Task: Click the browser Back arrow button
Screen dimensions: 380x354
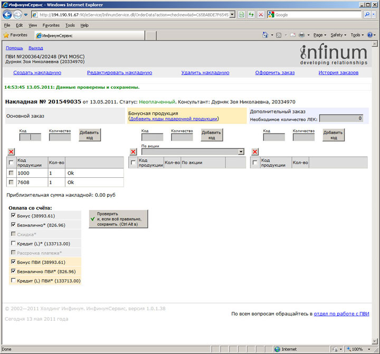Action: point(7,15)
